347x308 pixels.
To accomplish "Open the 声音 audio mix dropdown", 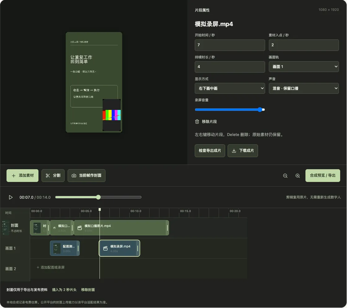I will (304, 88).
